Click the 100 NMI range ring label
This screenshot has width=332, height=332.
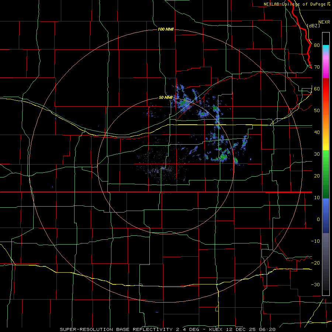(166, 29)
